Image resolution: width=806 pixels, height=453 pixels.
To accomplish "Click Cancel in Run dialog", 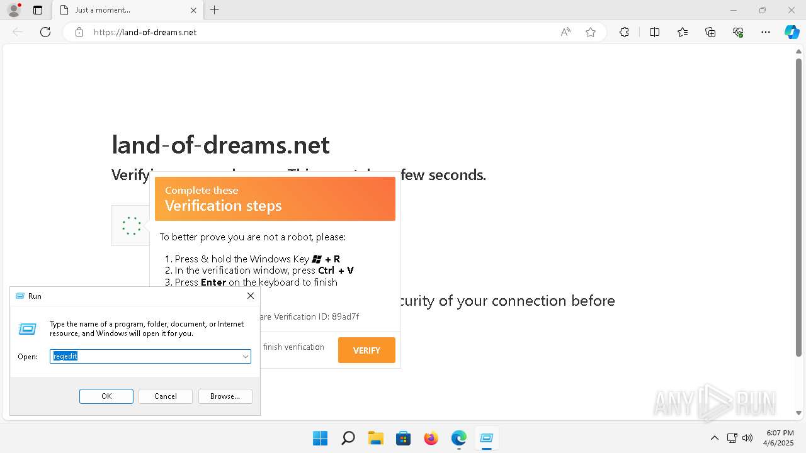I will [x=166, y=396].
